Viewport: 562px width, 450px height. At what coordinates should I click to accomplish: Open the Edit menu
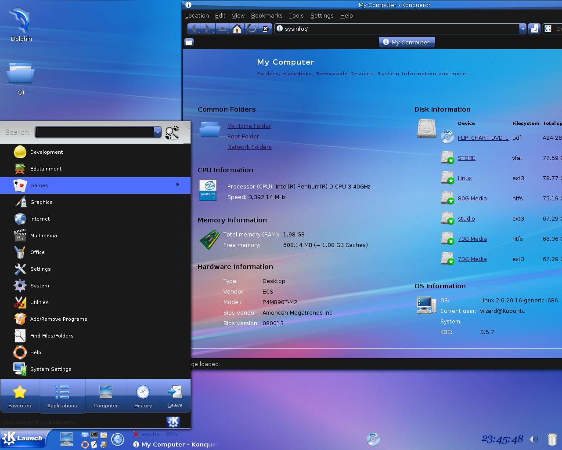click(x=220, y=15)
